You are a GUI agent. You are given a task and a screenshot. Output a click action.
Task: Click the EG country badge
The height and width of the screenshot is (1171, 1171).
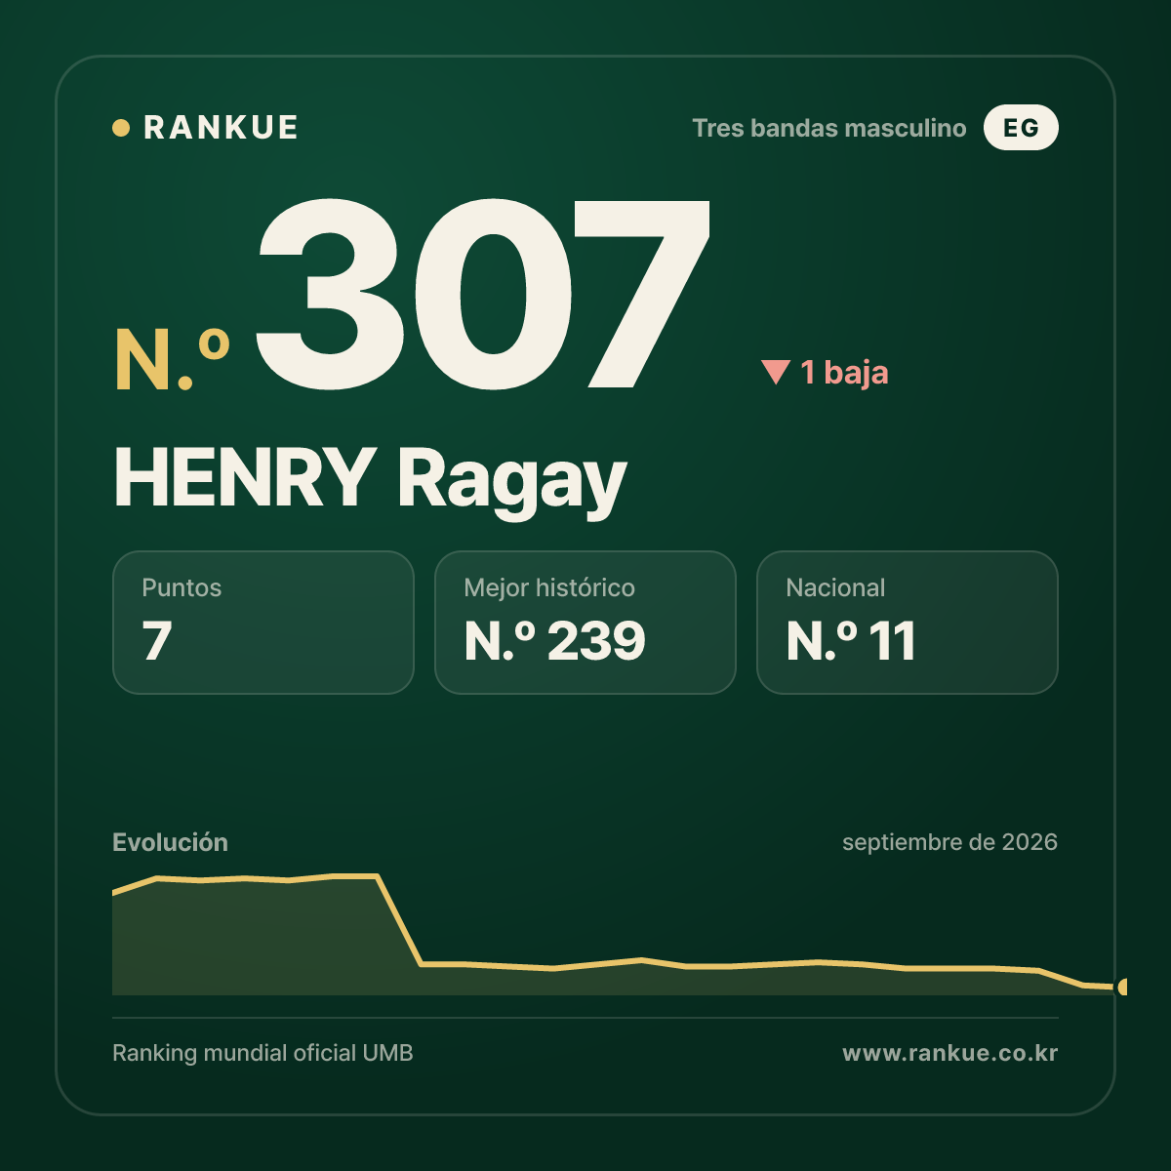(x=1021, y=128)
